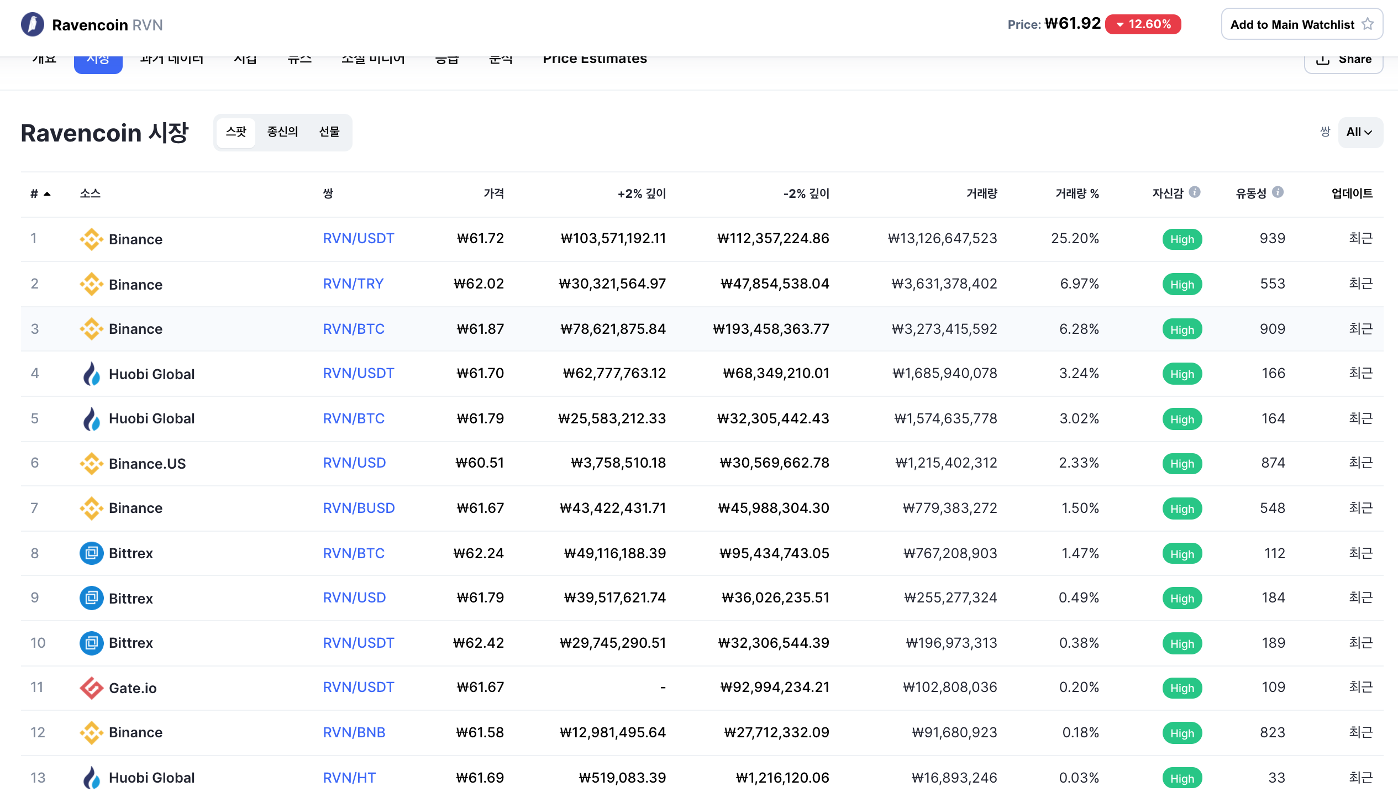Click the ₩60.51 price cell
1398x797 pixels.
pos(480,463)
